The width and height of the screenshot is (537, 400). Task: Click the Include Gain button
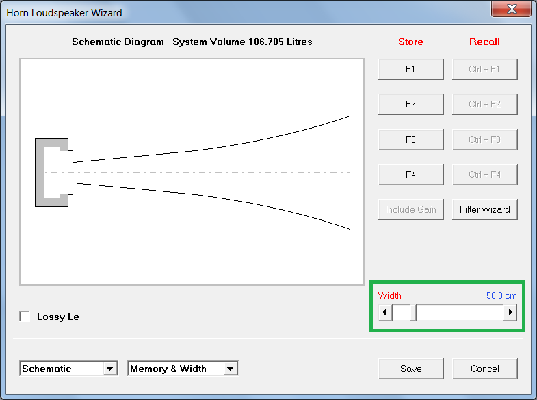pyautogui.click(x=411, y=209)
